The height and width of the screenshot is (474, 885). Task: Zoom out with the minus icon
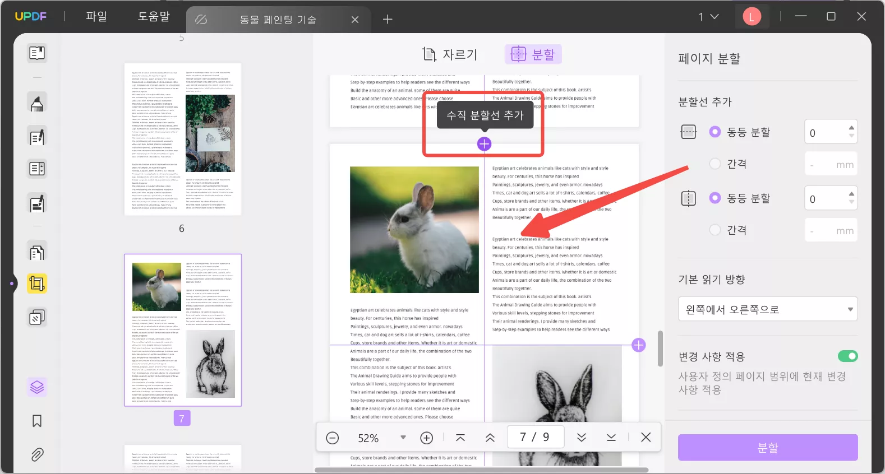pos(333,438)
